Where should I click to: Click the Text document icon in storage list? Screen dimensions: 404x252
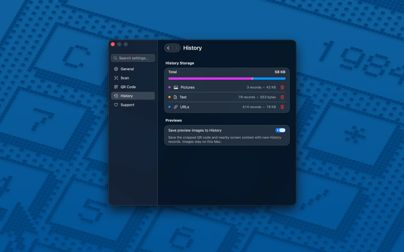(175, 97)
